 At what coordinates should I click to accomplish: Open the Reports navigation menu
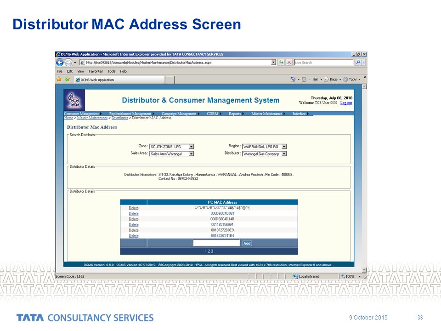(x=236, y=114)
